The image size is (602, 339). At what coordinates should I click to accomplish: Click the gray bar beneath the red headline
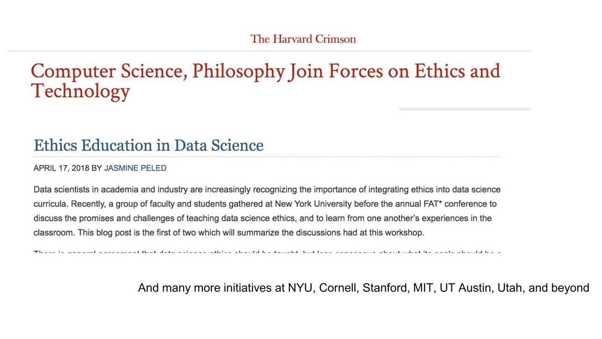coord(465,109)
